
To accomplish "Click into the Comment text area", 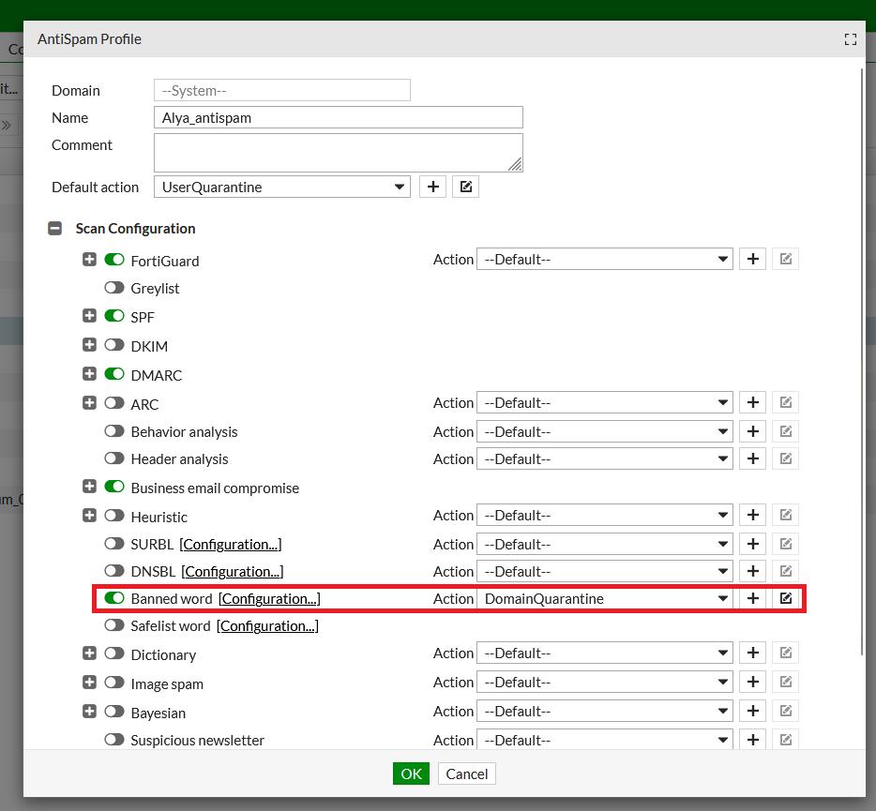I will pos(338,152).
